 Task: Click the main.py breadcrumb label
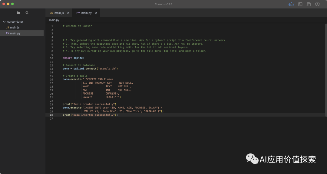tap(54, 20)
